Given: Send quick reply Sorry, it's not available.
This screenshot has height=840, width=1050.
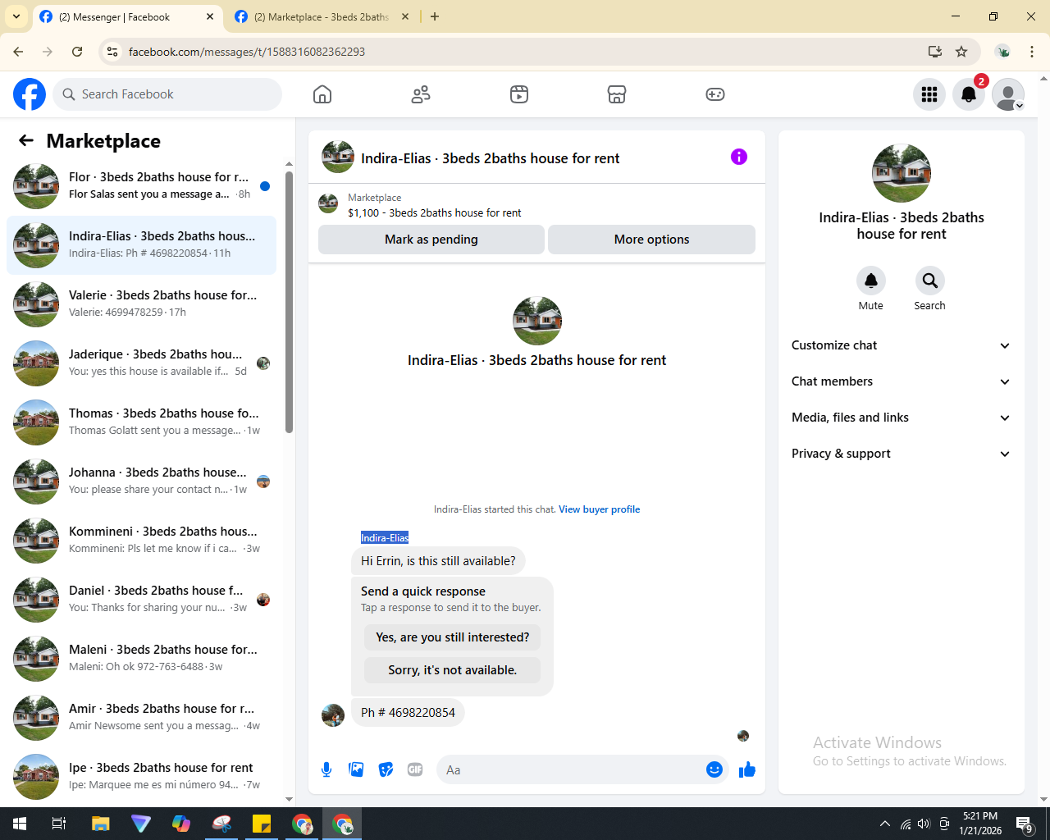Looking at the screenshot, I should [453, 670].
